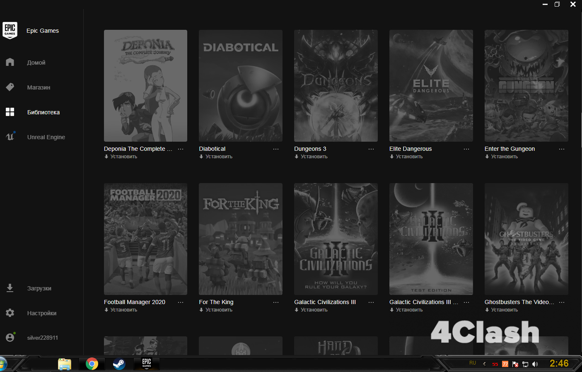
Task: Select Библиотека in the sidebar
Action: 43,112
